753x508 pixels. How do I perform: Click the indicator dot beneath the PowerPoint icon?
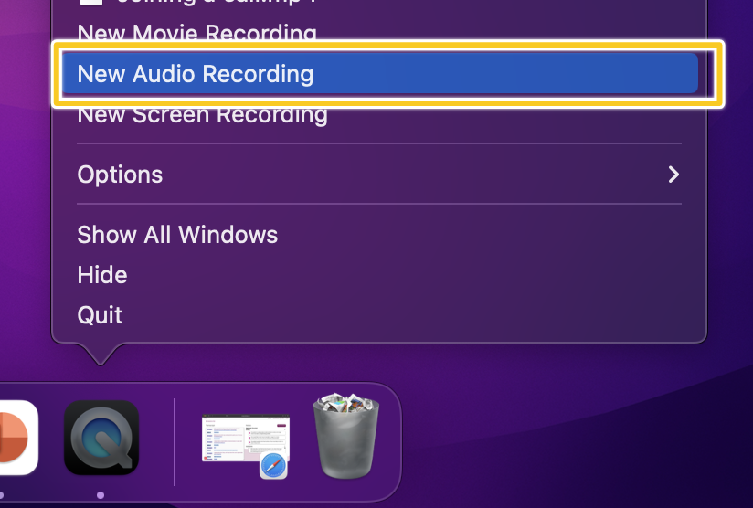[2, 495]
